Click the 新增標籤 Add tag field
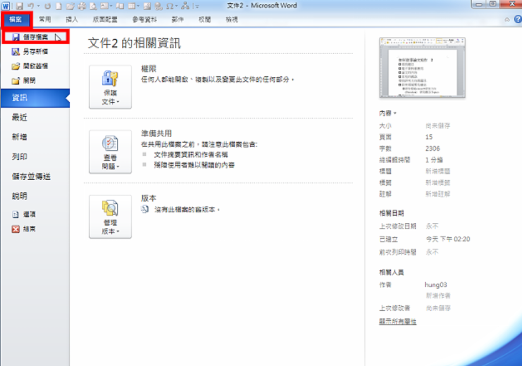 tap(437, 182)
